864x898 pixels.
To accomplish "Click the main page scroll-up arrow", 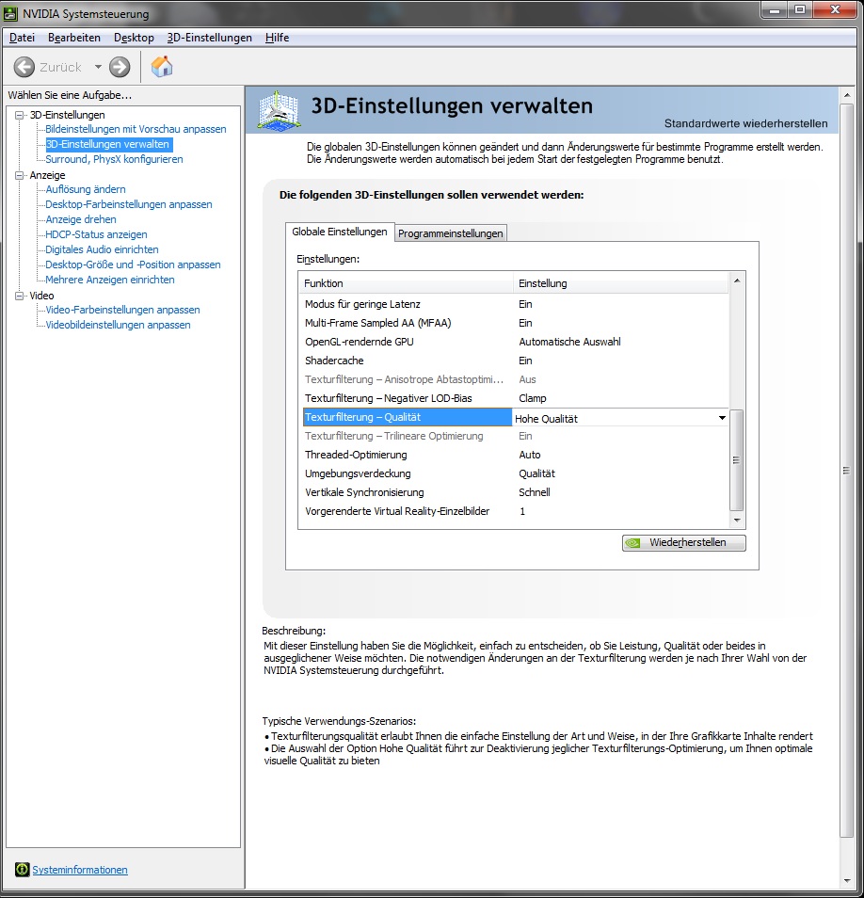I will pyautogui.click(x=847, y=94).
